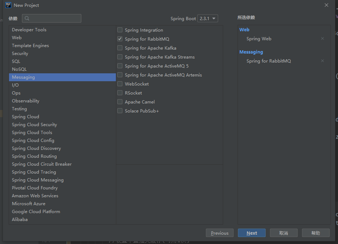The width and height of the screenshot is (338, 244).
Task: Uncheck Spring for RabbitMQ checkbox
Action: coord(120,39)
